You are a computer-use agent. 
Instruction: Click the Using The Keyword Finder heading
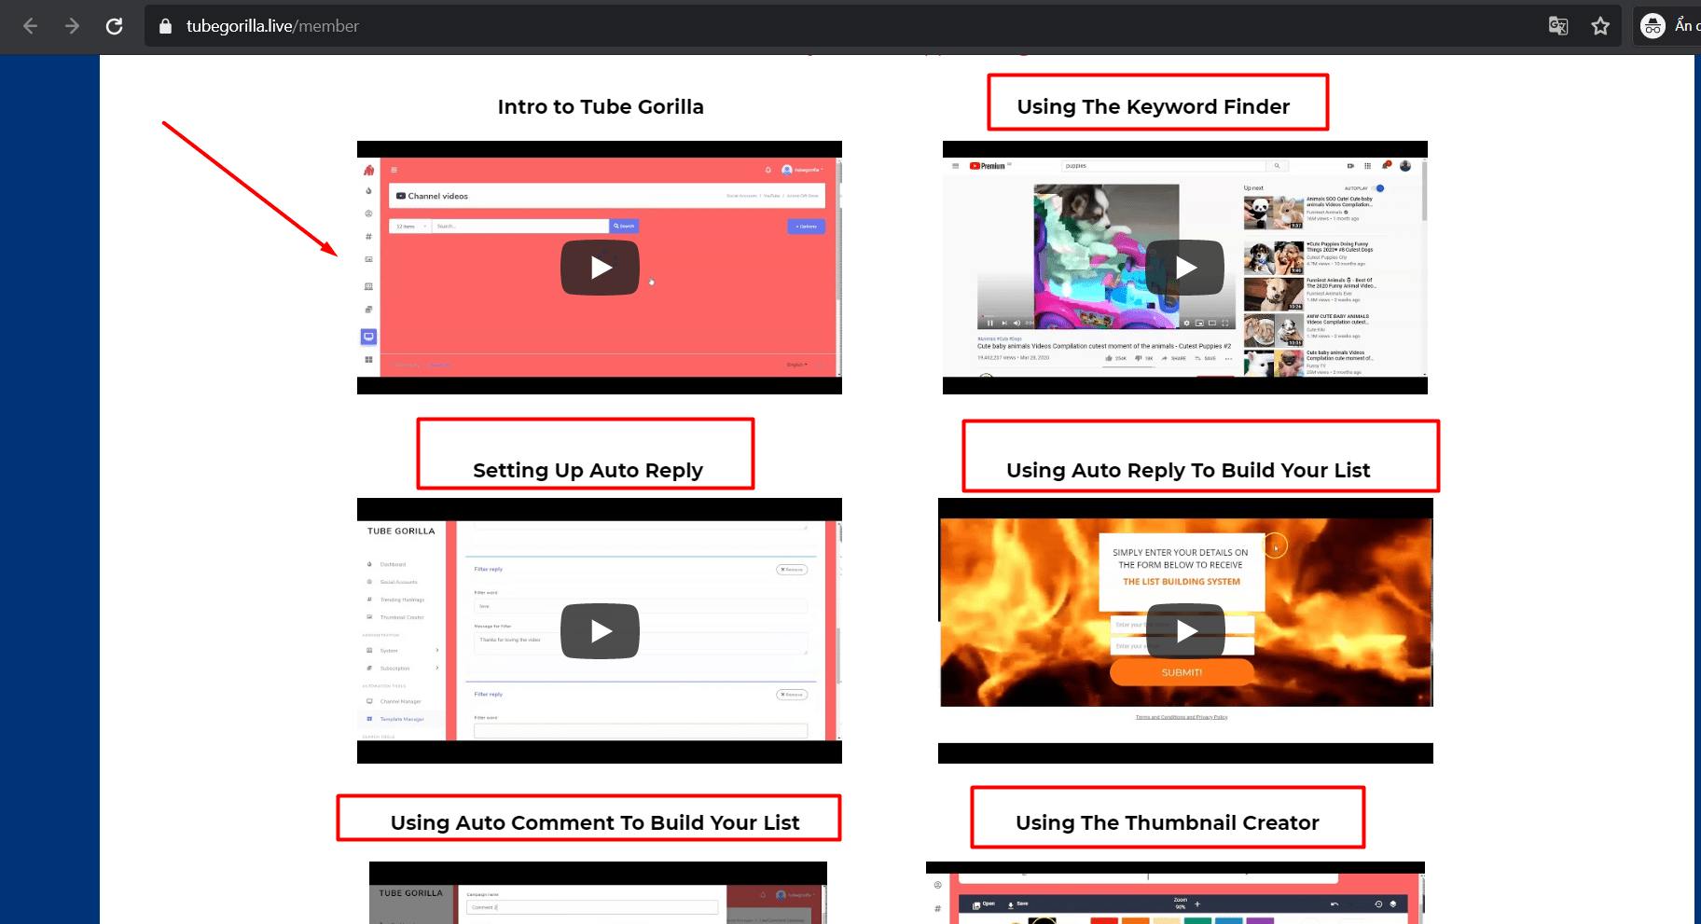[1154, 107]
